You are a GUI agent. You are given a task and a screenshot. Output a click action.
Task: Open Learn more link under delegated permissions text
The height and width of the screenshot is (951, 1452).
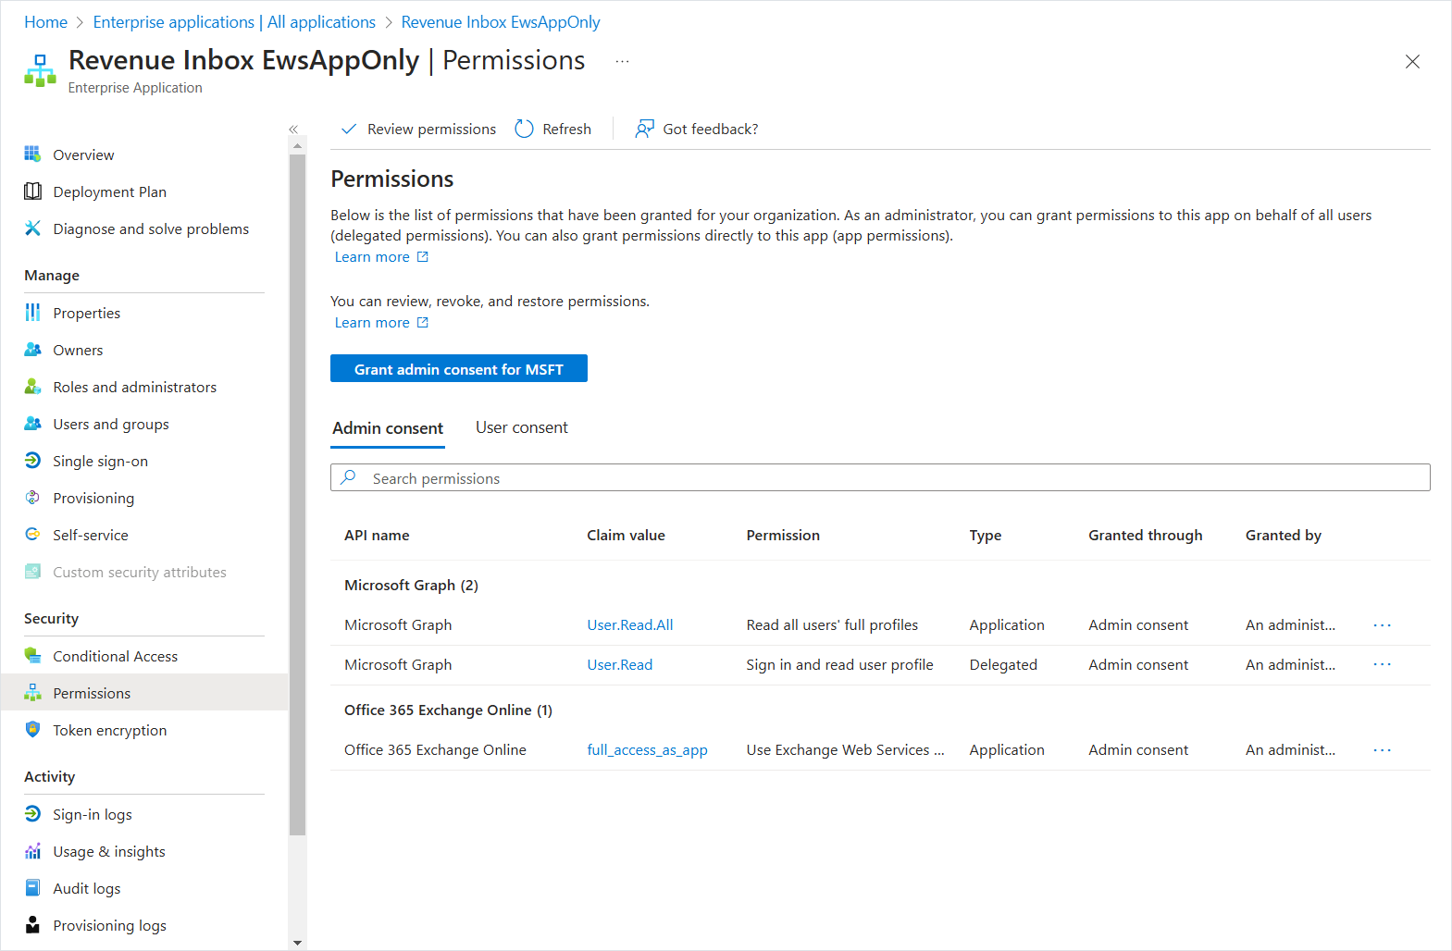(x=381, y=256)
